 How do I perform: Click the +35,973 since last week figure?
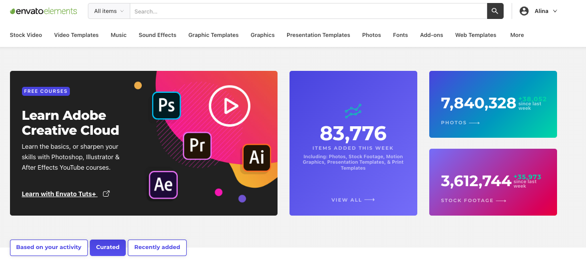click(x=527, y=181)
